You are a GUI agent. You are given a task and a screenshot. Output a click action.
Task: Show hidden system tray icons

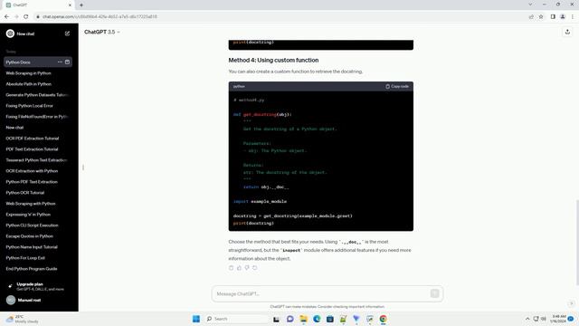click(x=527, y=319)
